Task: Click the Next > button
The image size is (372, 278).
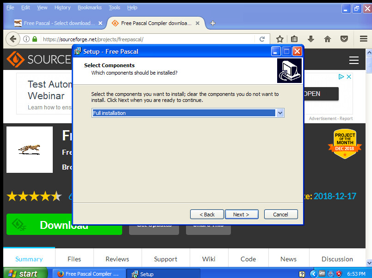Action: (242, 215)
